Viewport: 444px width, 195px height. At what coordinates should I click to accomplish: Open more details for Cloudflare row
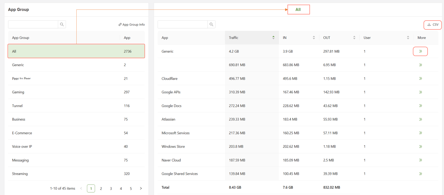click(420, 79)
